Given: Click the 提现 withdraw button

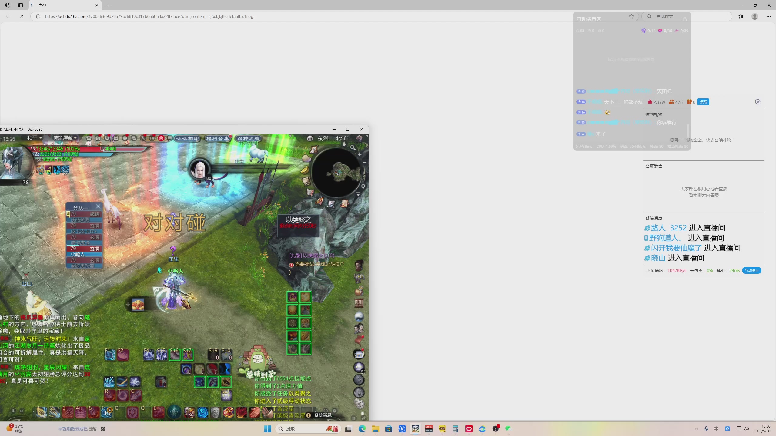Looking at the screenshot, I should click(x=703, y=102).
